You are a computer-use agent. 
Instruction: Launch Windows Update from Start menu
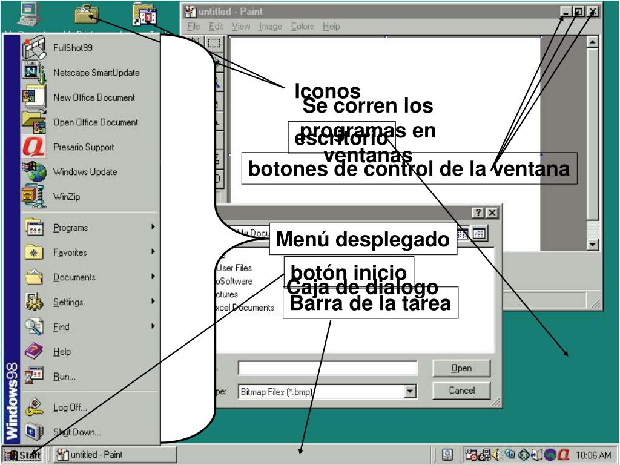point(90,172)
